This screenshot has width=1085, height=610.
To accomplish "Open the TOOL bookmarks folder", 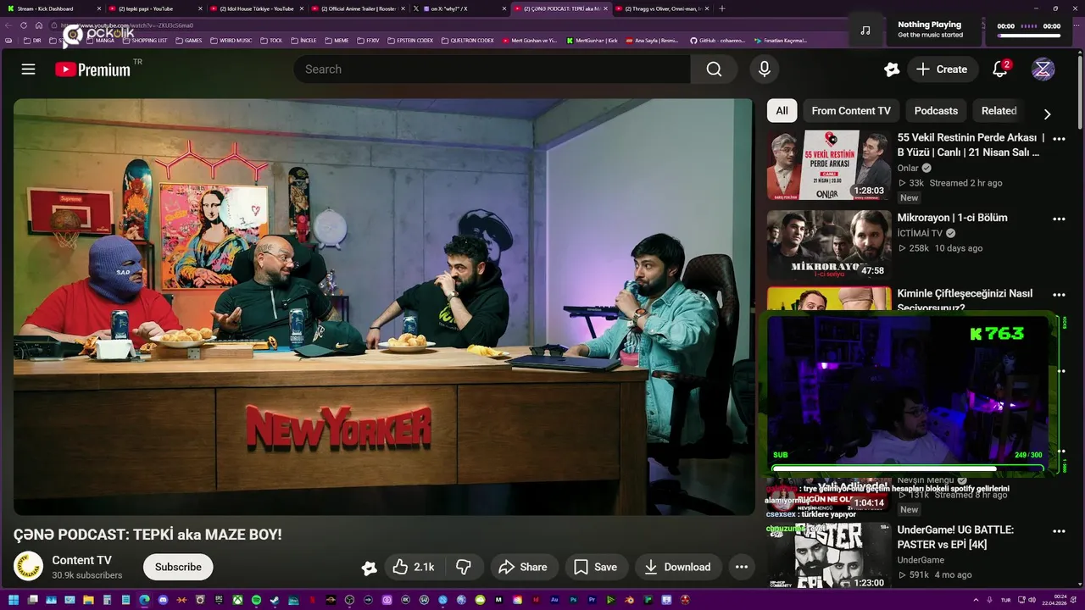I will point(272,41).
